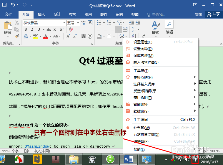Select the Format Painter brush
This screenshot has height=165, width=223.
point(17,36)
